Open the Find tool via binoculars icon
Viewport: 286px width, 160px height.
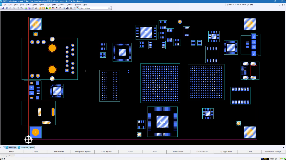click(7, 8)
